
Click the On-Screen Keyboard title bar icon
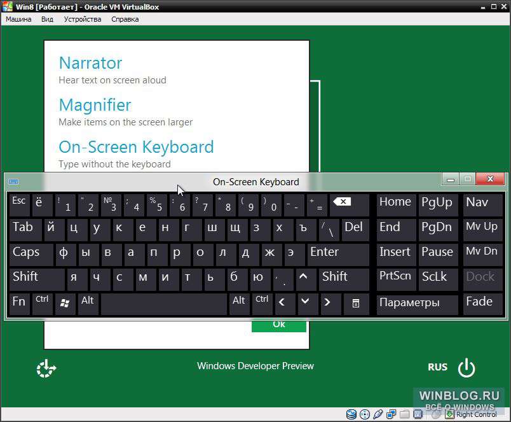click(13, 181)
